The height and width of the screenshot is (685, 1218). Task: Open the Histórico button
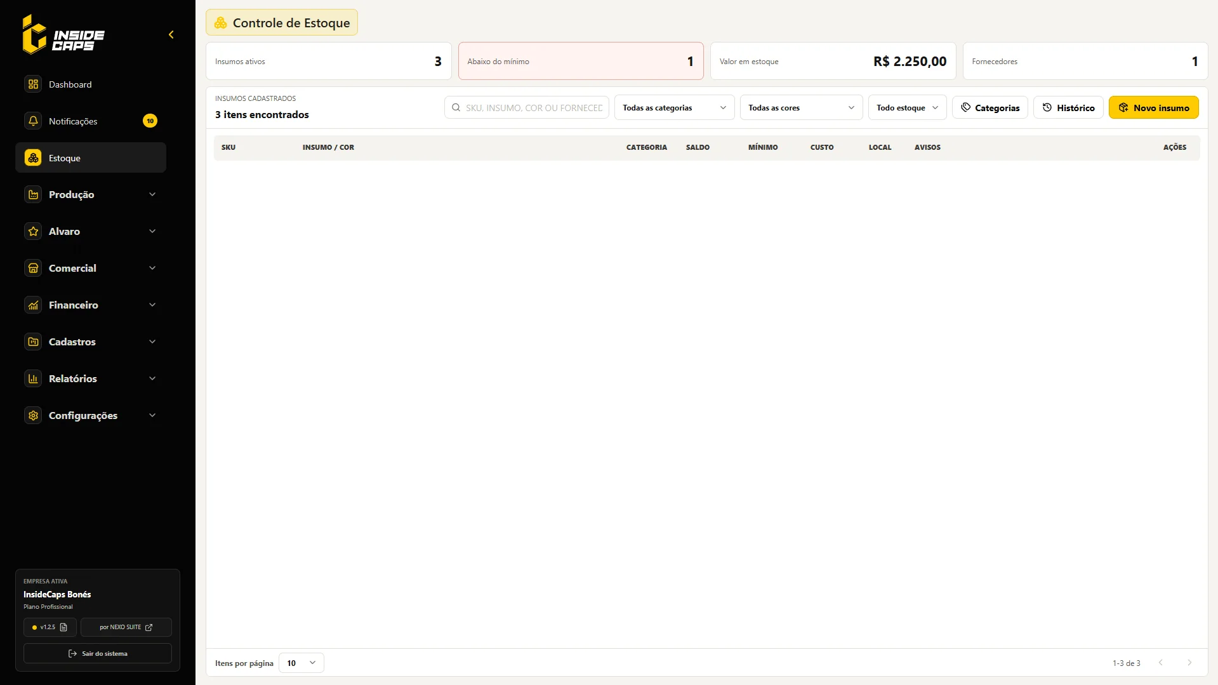tap(1068, 108)
